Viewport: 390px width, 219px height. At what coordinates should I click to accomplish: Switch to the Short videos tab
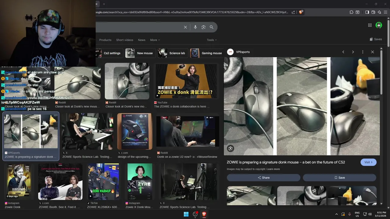point(125,40)
